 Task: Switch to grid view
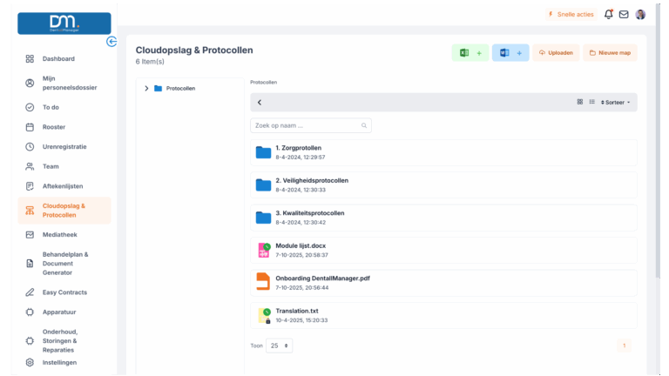point(580,102)
